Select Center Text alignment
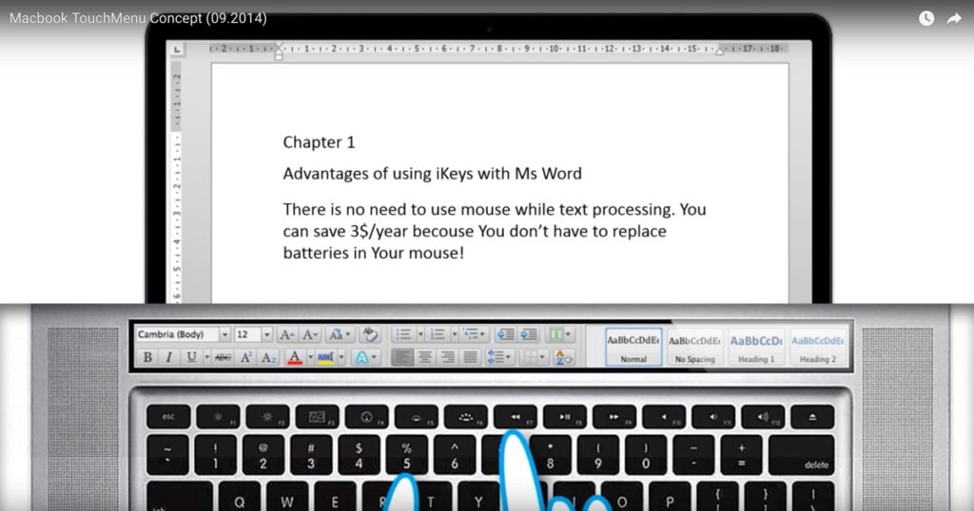 point(425,357)
